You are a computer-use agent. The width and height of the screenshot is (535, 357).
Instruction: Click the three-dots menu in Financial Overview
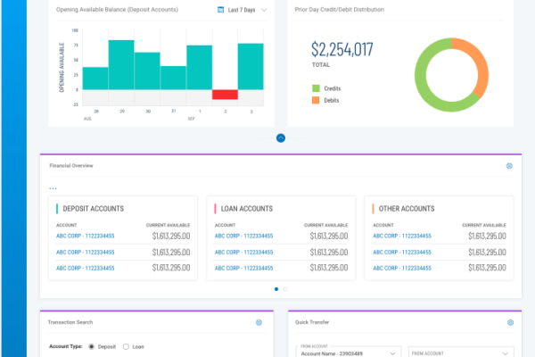[x=53, y=188]
